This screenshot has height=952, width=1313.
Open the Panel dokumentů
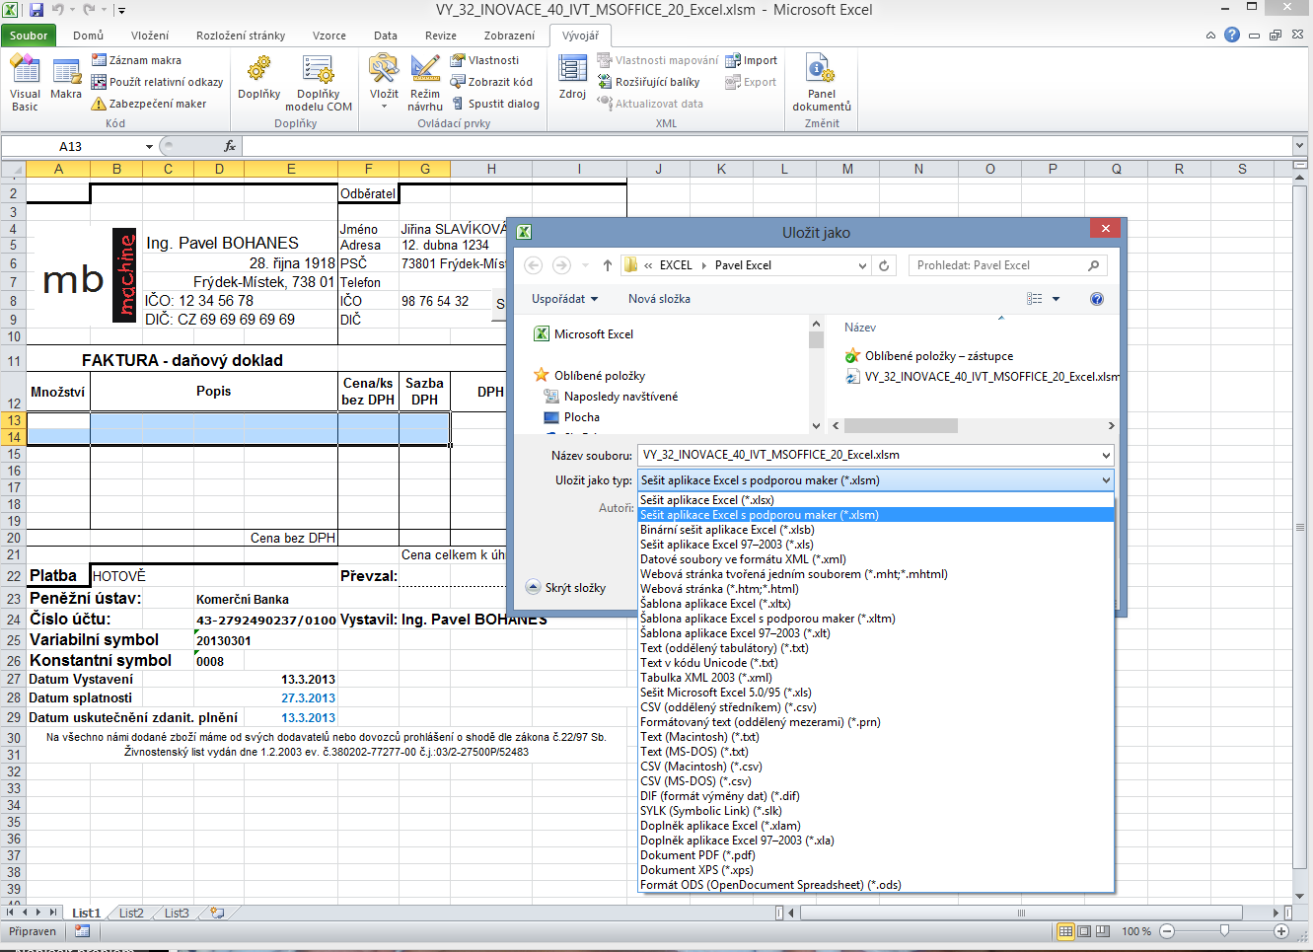click(x=821, y=84)
